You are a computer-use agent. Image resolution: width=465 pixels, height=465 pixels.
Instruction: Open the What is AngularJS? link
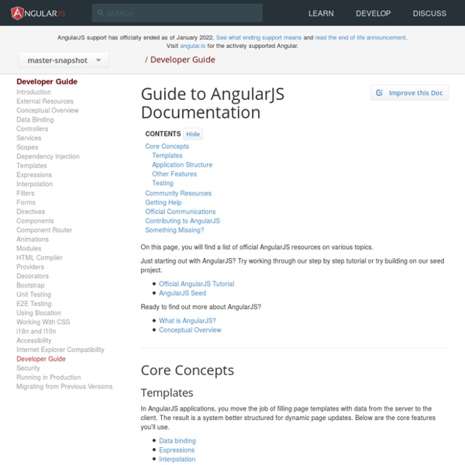188,321
